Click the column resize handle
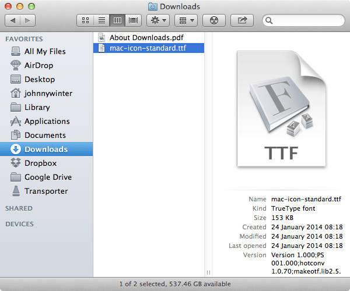 (208, 272)
